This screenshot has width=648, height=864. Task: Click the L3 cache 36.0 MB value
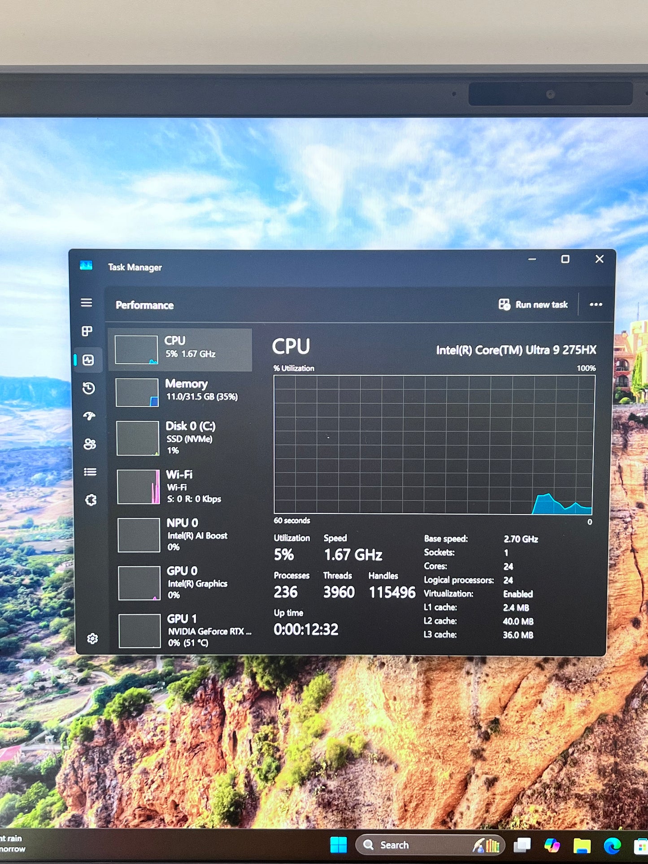point(518,635)
